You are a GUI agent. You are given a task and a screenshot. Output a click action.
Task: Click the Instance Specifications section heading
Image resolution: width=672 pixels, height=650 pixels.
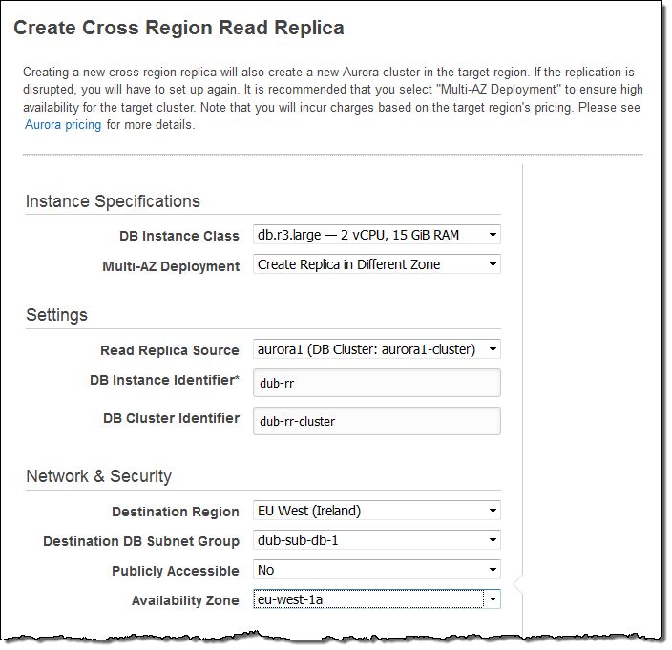pyautogui.click(x=113, y=201)
